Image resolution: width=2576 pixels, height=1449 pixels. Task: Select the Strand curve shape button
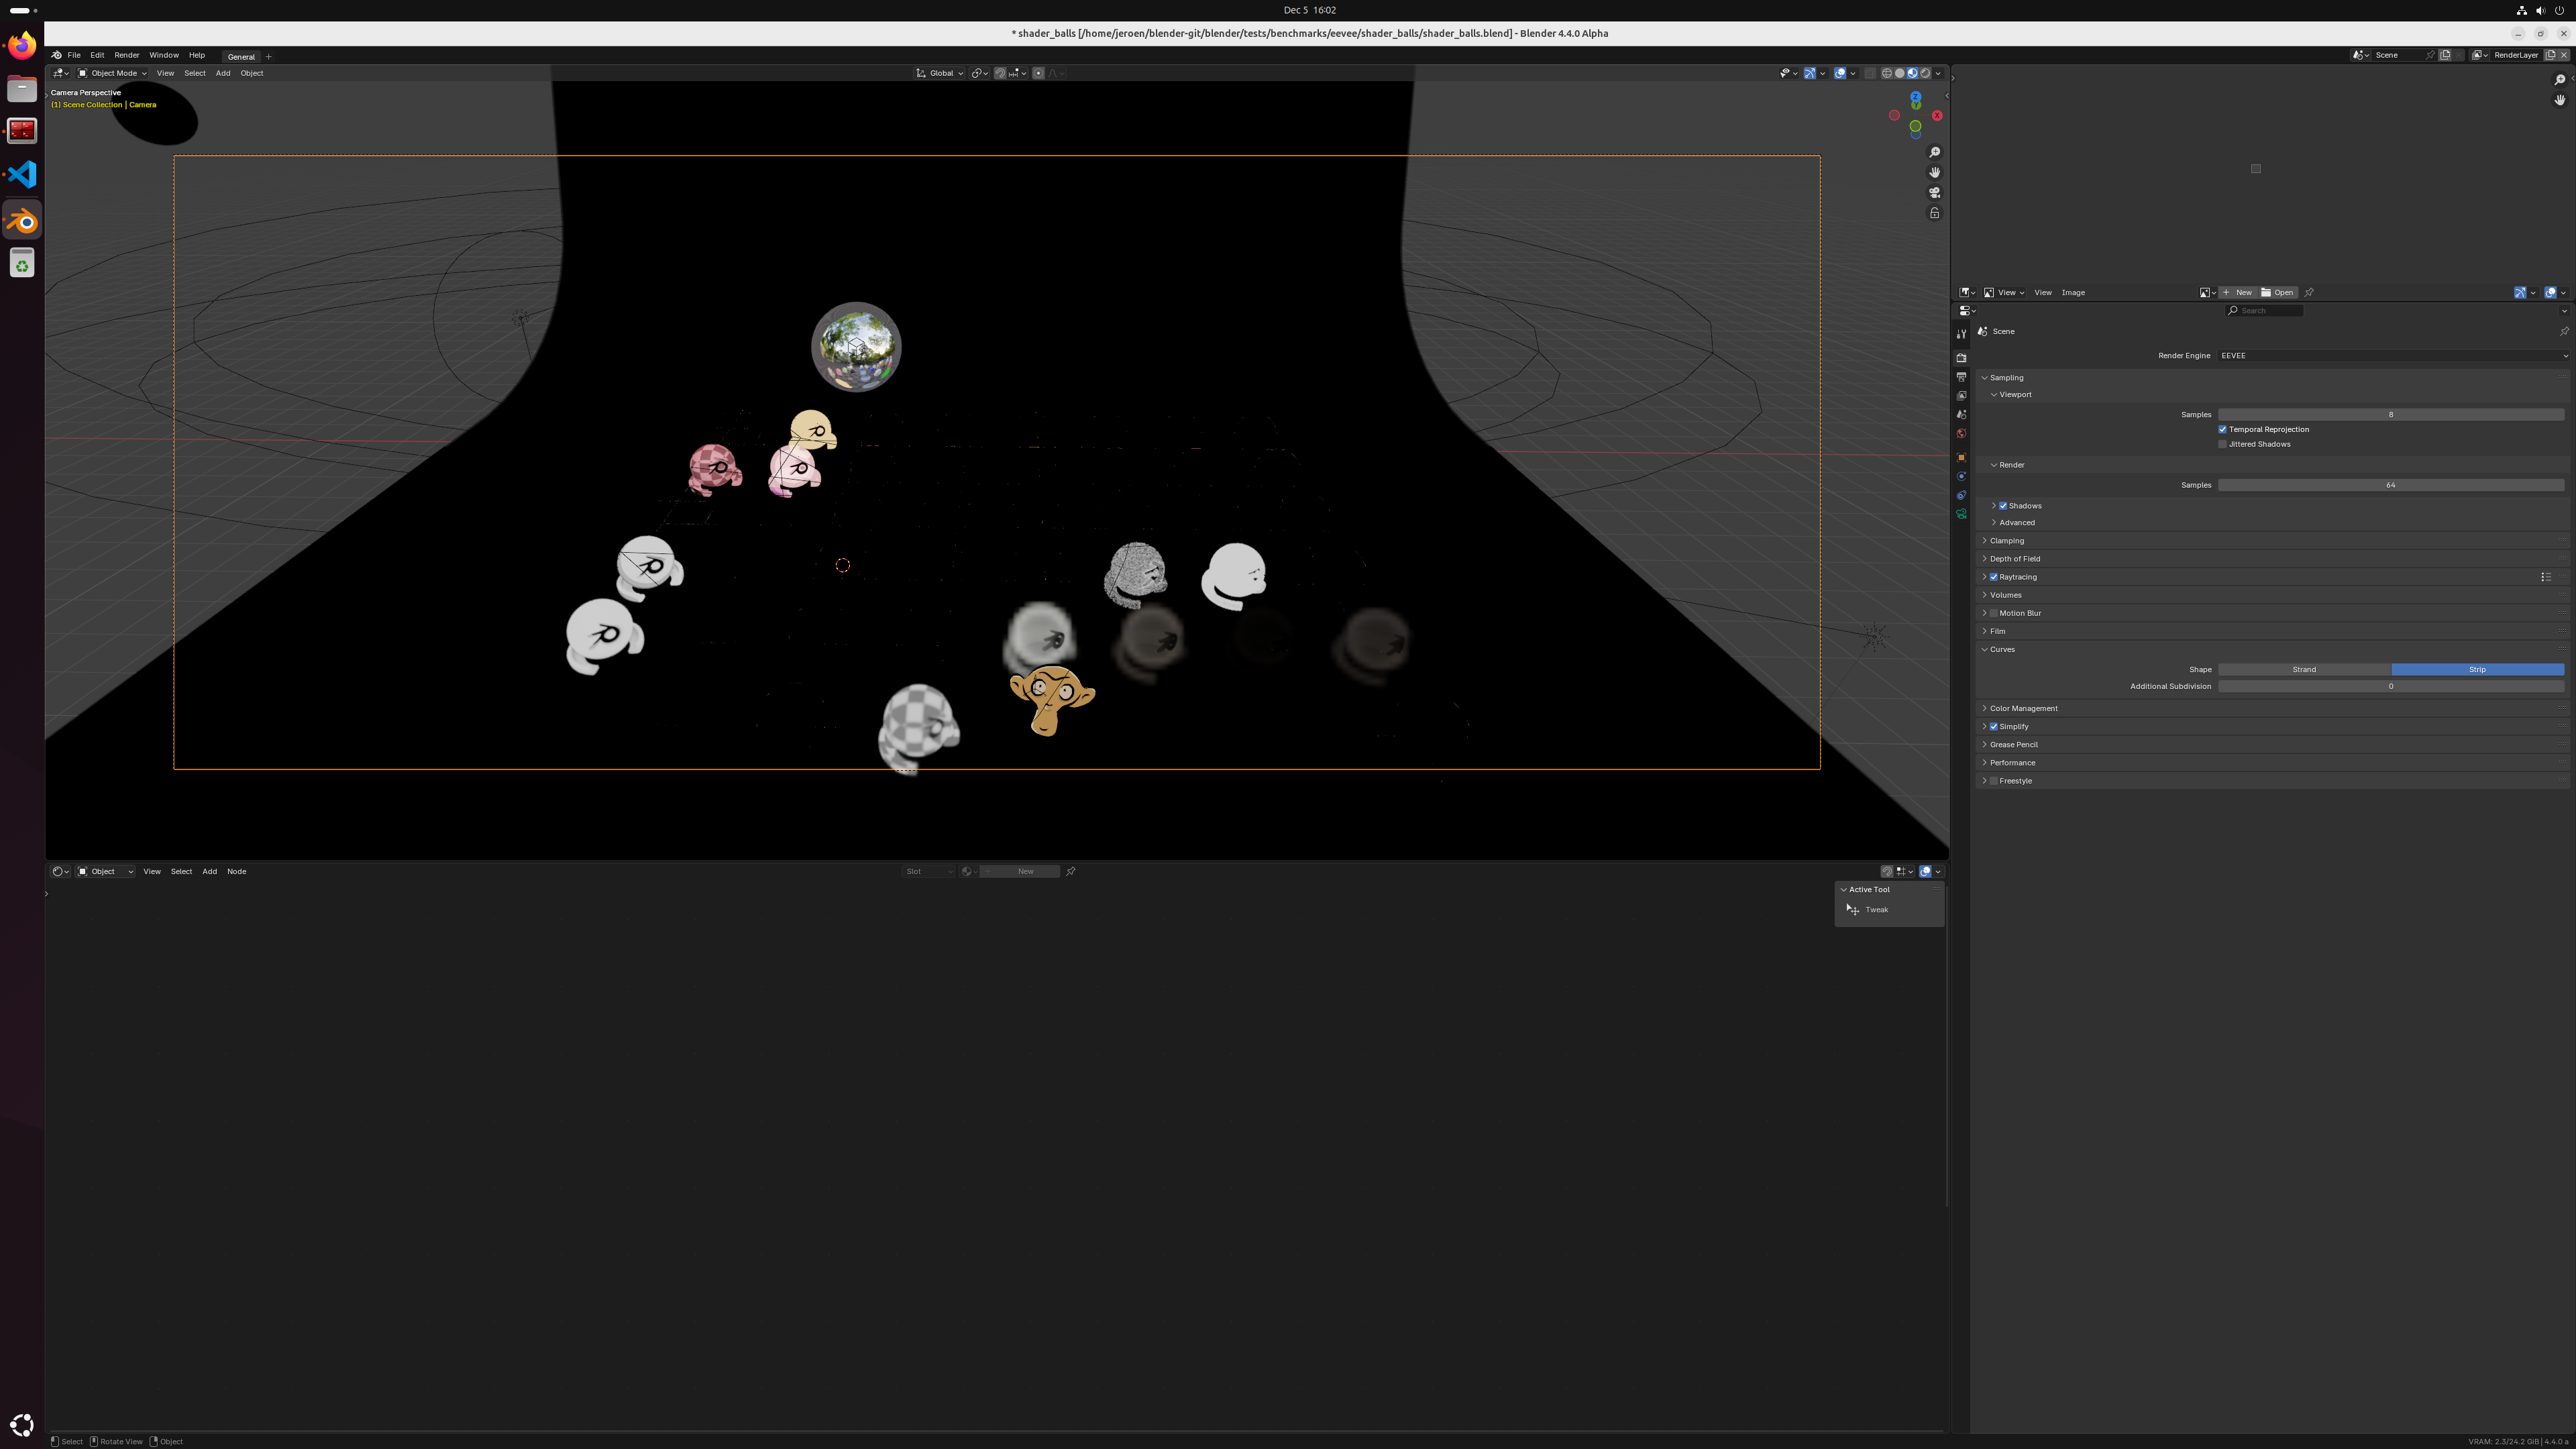(2304, 669)
